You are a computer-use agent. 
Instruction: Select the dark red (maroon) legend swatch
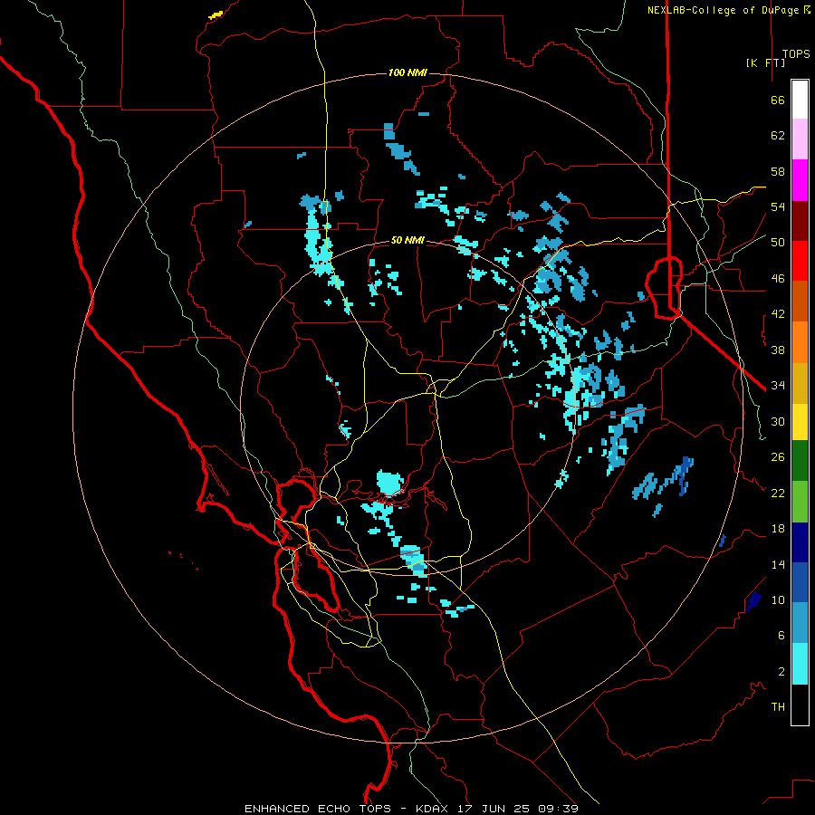click(800, 221)
